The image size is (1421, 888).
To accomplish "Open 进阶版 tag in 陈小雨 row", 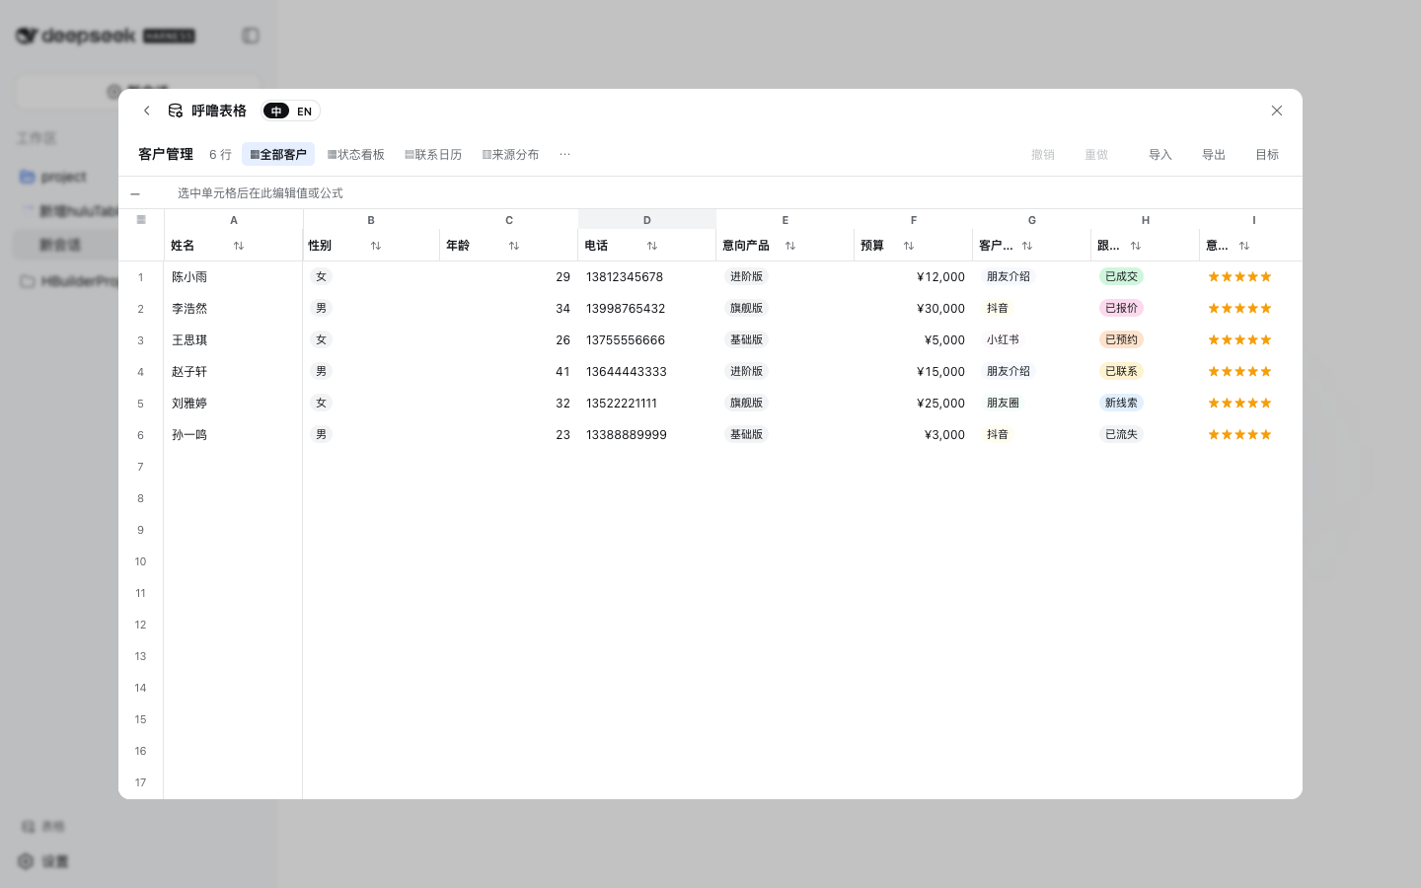I will click(746, 277).
